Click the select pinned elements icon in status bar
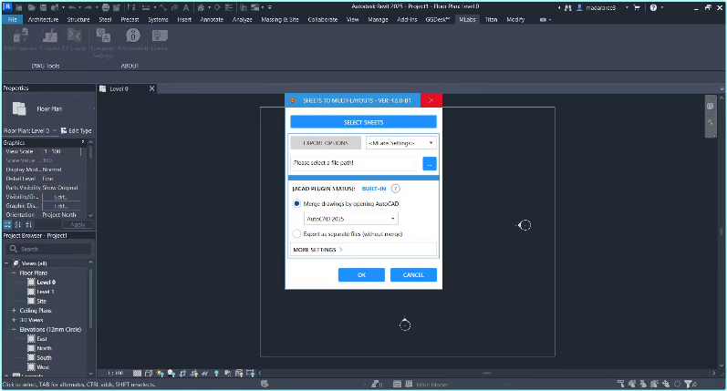The image size is (727, 391). click(x=643, y=384)
